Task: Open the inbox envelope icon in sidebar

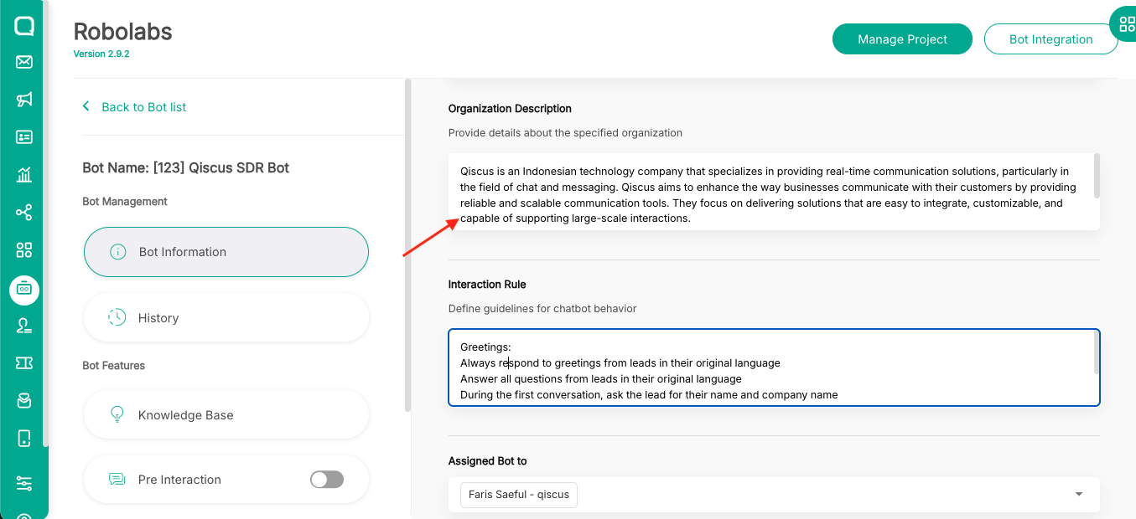Action: click(x=24, y=62)
